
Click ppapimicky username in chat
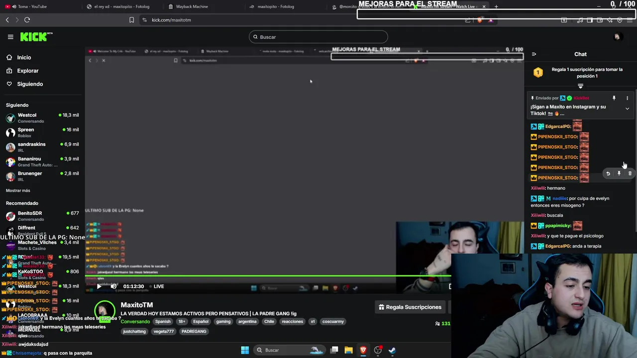[558, 226]
